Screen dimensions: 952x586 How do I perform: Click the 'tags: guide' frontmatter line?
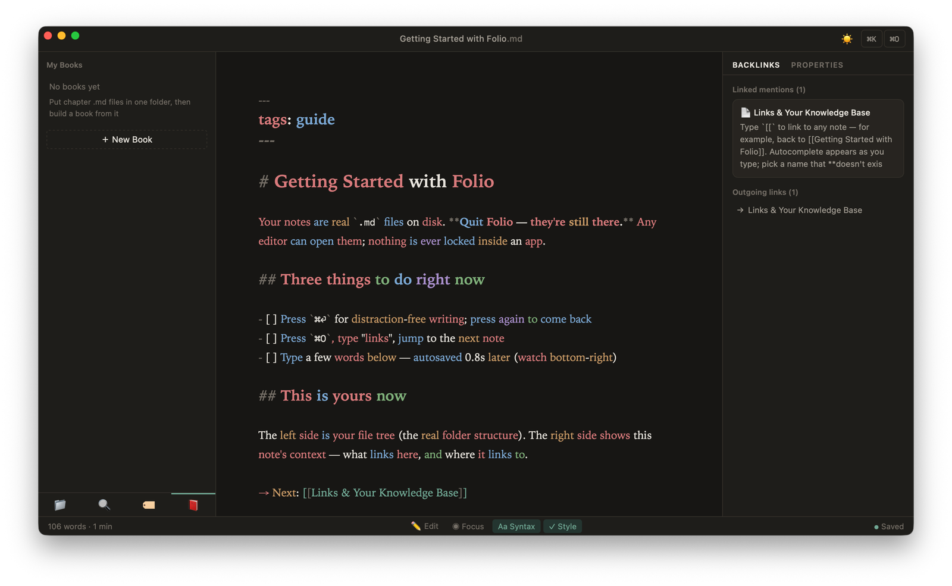tap(296, 119)
